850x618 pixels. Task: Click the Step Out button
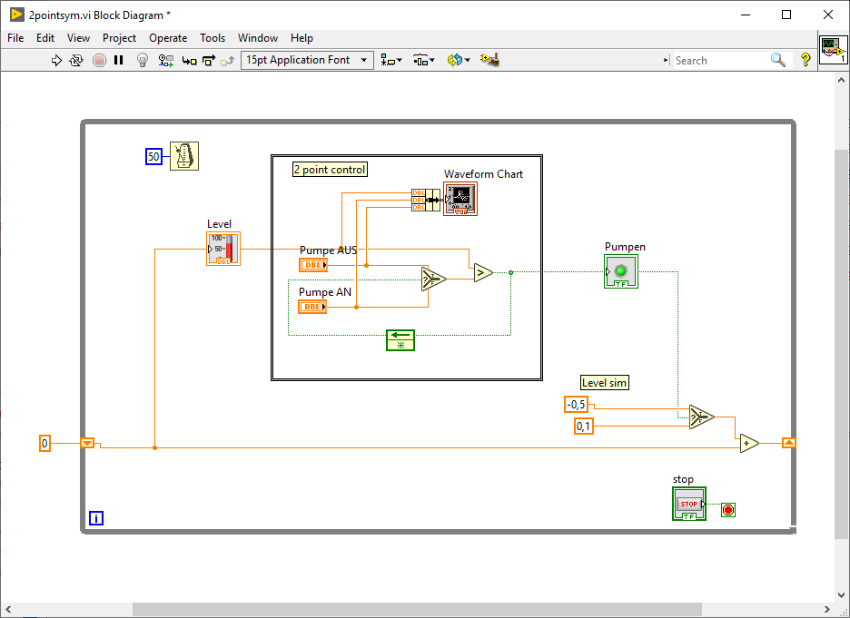[227, 61]
